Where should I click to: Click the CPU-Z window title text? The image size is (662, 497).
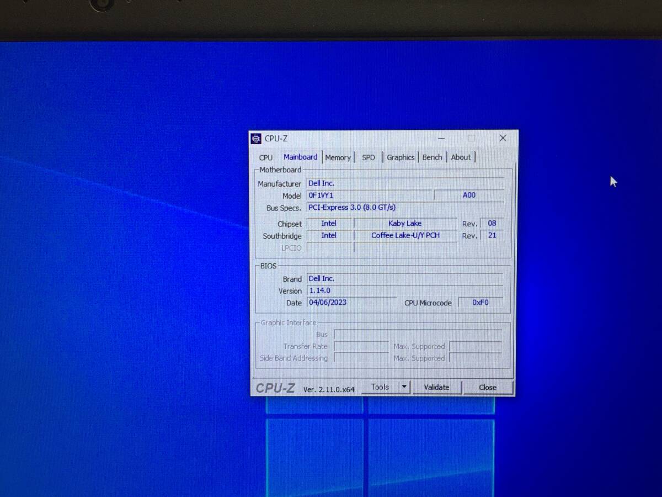pyautogui.click(x=276, y=139)
